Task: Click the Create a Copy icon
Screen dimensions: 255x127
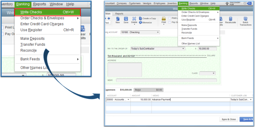Action: click(140, 18)
